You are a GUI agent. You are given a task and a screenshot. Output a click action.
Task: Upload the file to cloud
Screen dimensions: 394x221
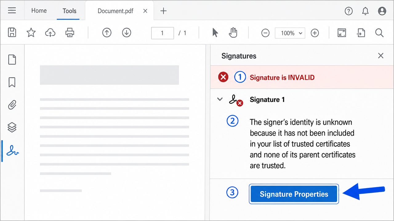point(50,33)
